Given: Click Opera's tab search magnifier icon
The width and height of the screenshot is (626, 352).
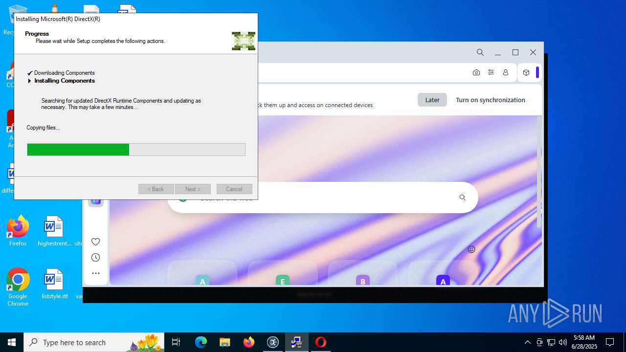Looking at the screenshot, I should tap(480, 52).
